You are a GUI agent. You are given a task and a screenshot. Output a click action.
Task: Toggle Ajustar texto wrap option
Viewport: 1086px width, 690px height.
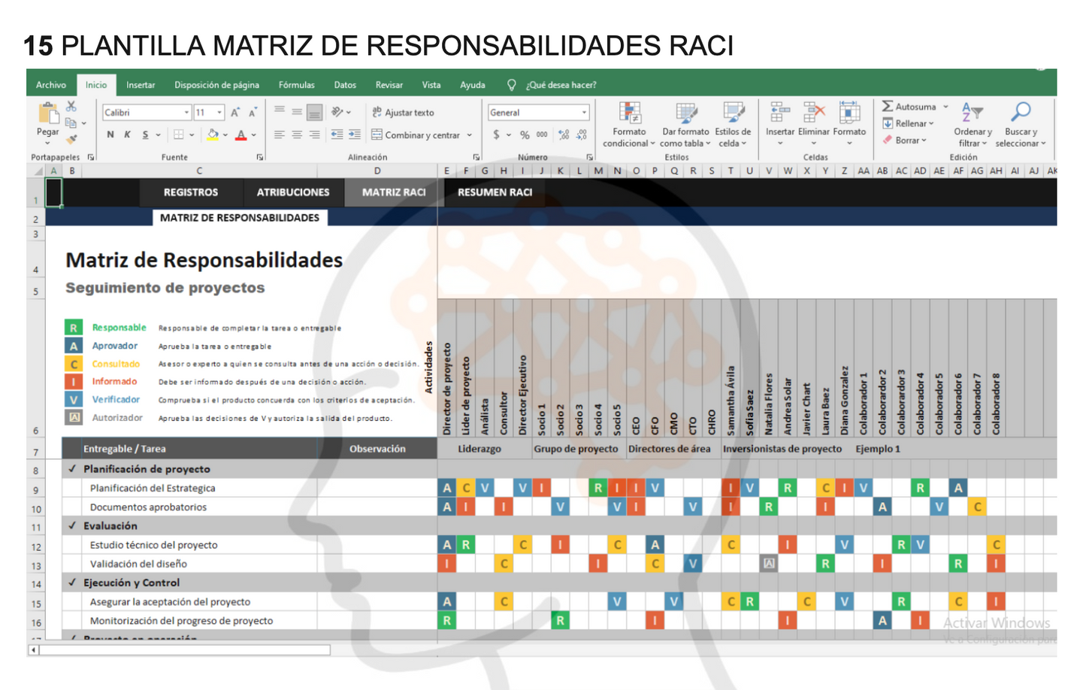(x=403, y=113)
